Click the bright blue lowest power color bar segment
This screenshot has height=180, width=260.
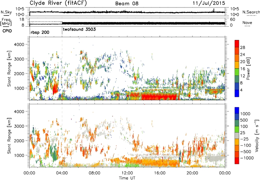point(237,93)
